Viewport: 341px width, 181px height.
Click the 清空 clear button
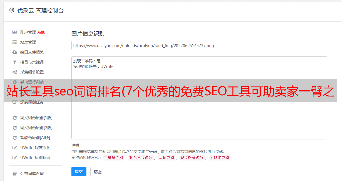click(x=98, y=172)
